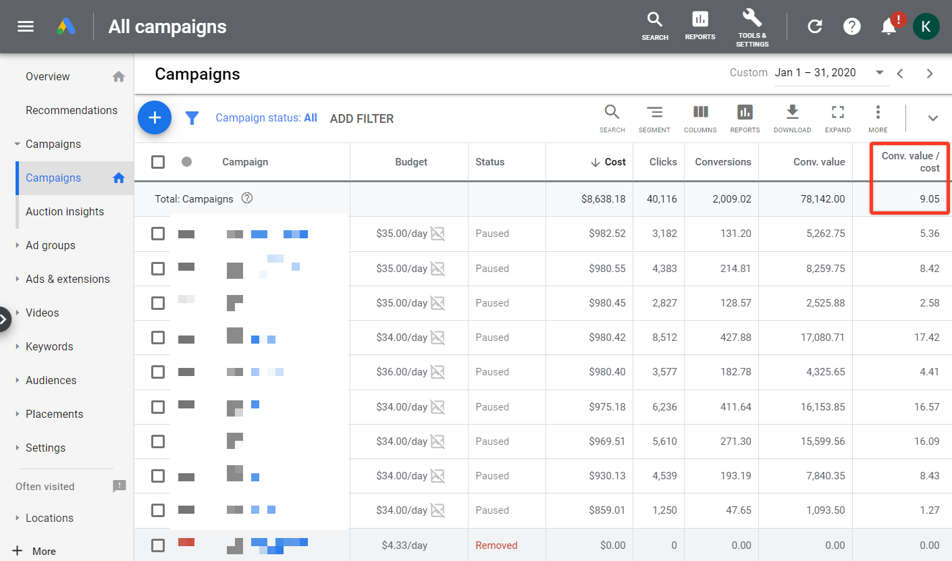Expand the collapsed side panel arrow
This screenshot has width=952, height=561.
(4, 319)
